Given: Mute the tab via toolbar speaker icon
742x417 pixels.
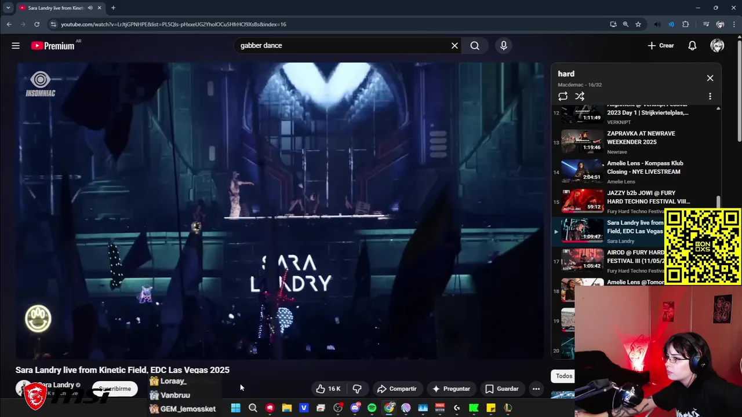Looking at the screenshot, I should 657,24.
